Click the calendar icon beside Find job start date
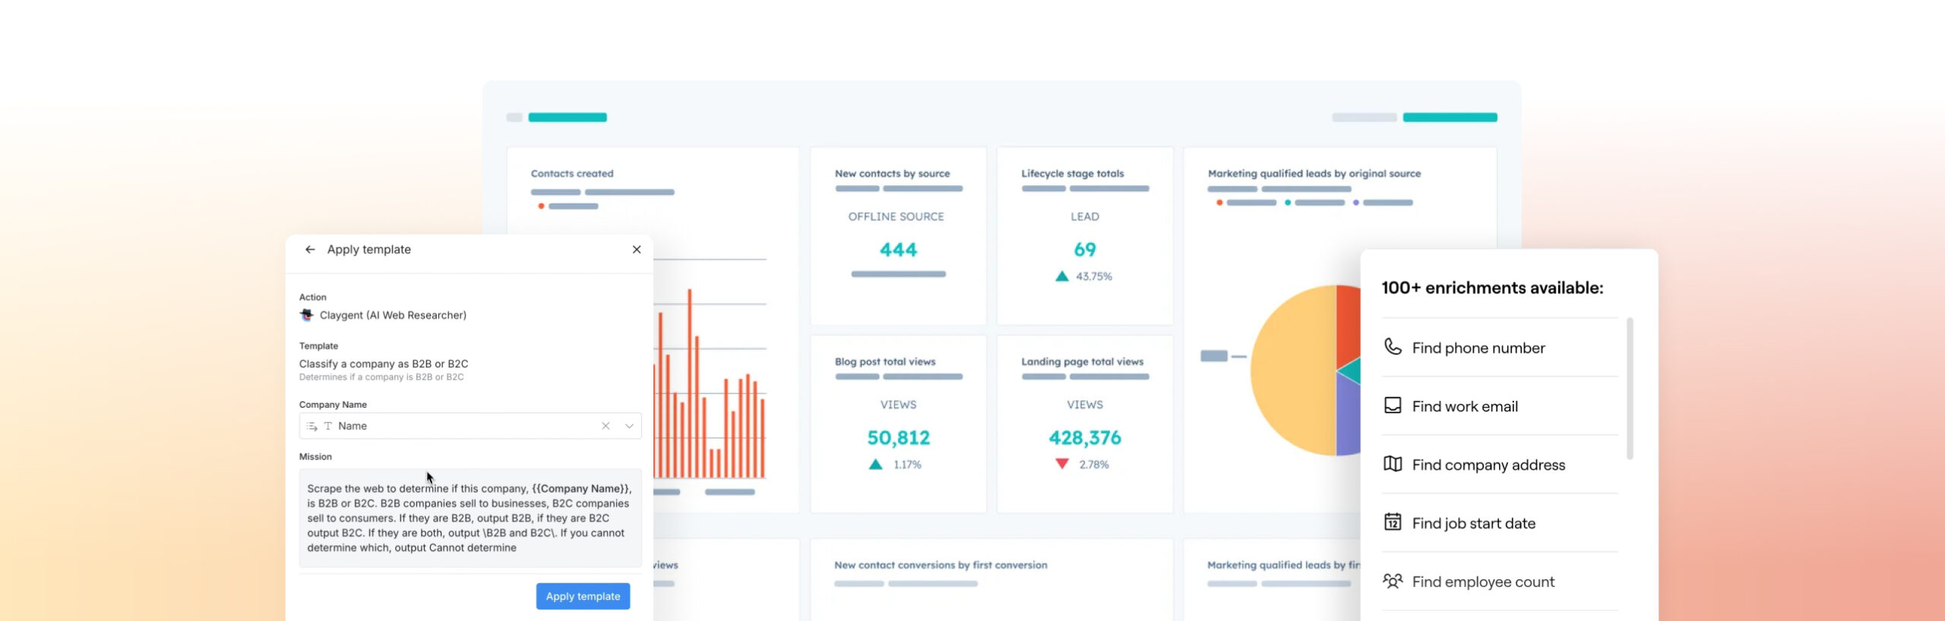Image resolution: width=1945 pixels, height=621 pixels. point(1393,522)
